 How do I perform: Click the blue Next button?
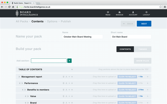pos(144,24)
